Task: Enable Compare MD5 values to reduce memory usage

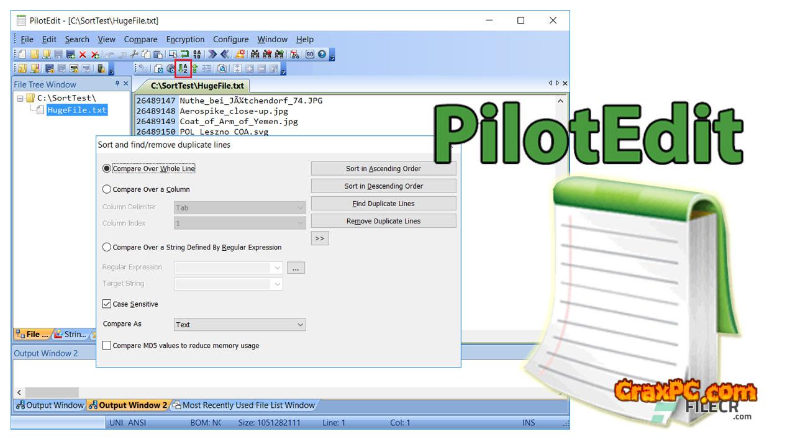Action: tap(107, 345)
